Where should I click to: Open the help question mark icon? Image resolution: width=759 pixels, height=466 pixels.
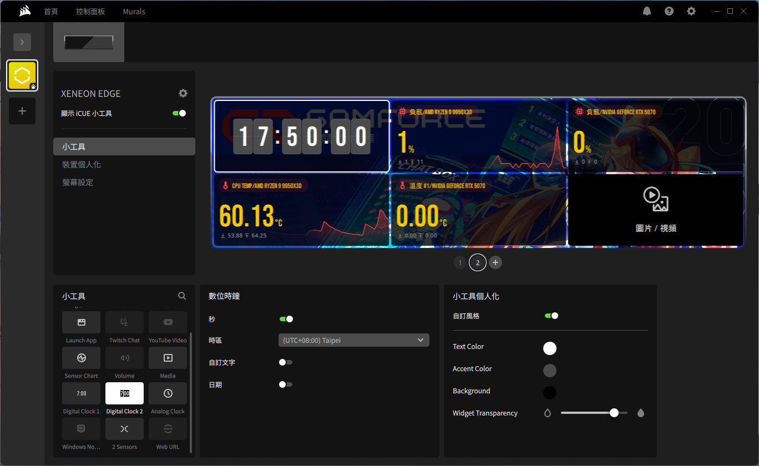point(669,11)
